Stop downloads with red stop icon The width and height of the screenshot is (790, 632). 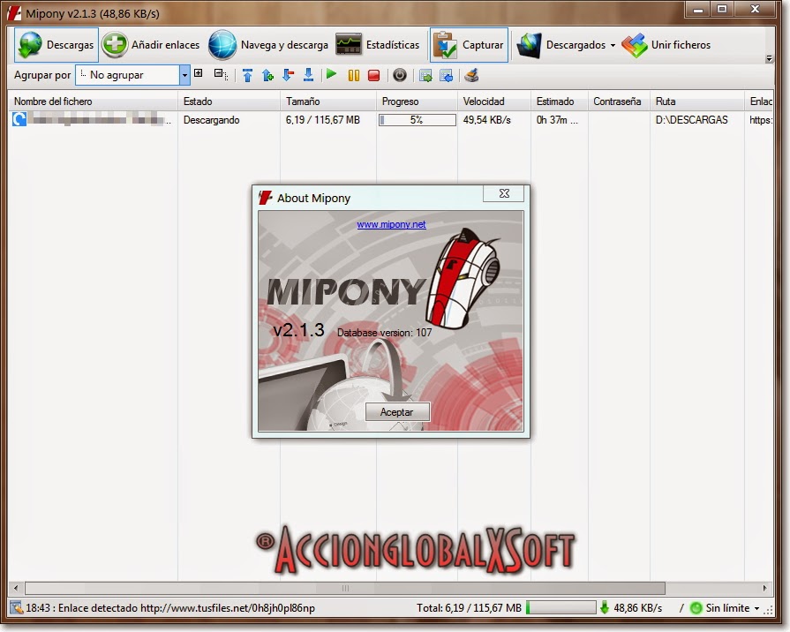(374, 76)
